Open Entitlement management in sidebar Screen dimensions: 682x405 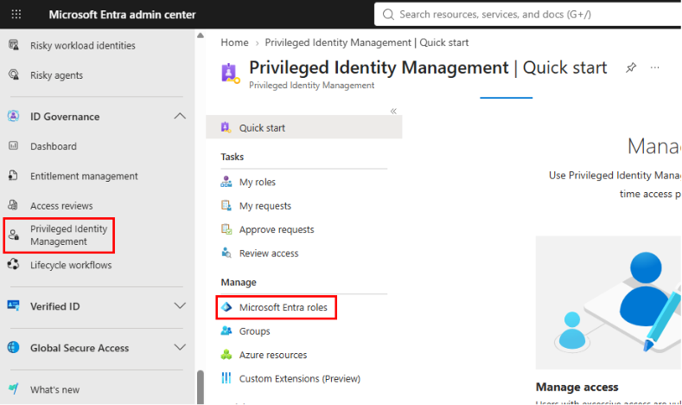84,176
